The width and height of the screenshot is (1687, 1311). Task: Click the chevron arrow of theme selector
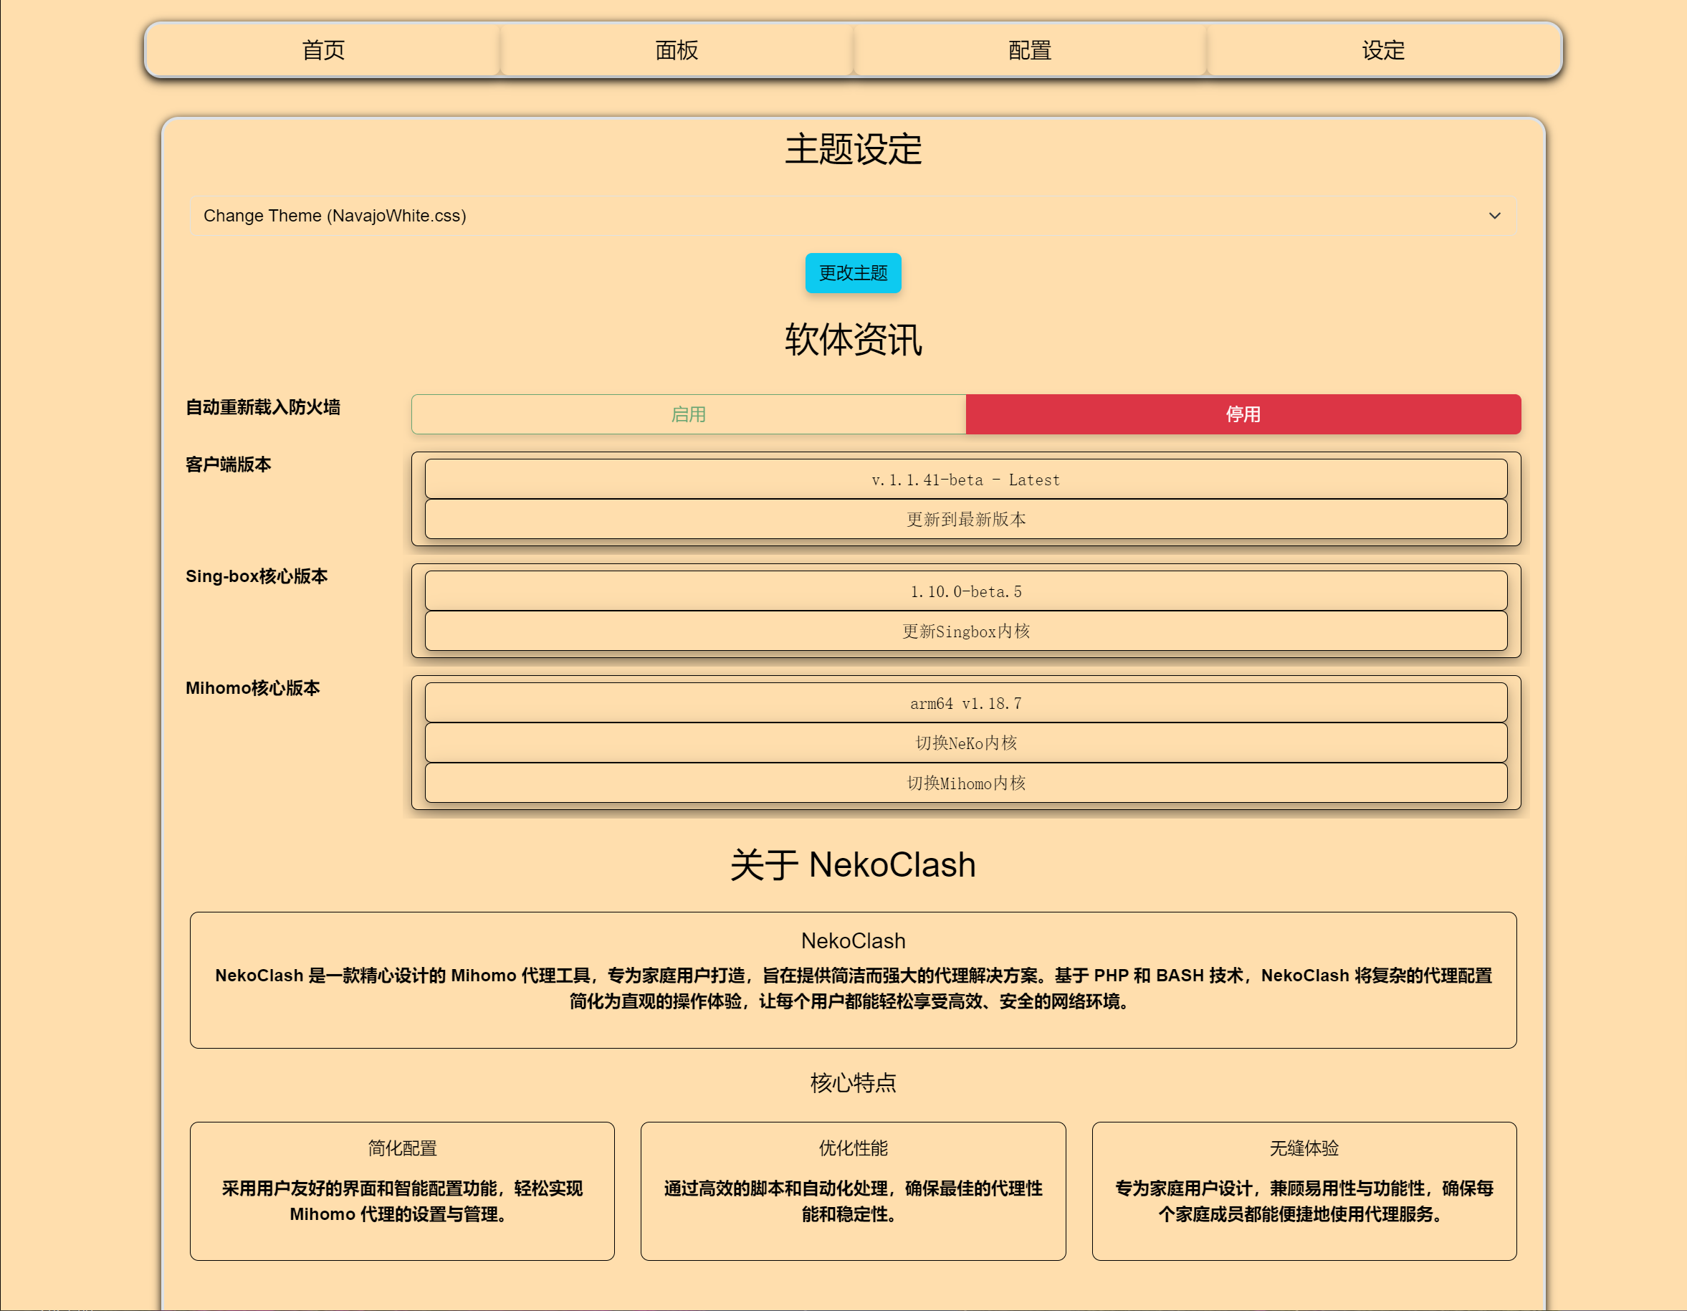1495,216
